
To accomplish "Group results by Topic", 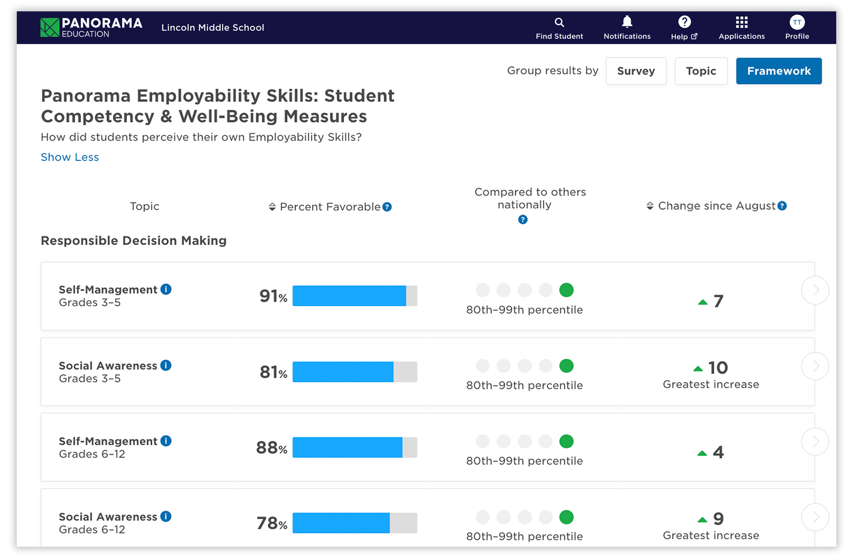I will pyautogui.click(x=701, y=71).
